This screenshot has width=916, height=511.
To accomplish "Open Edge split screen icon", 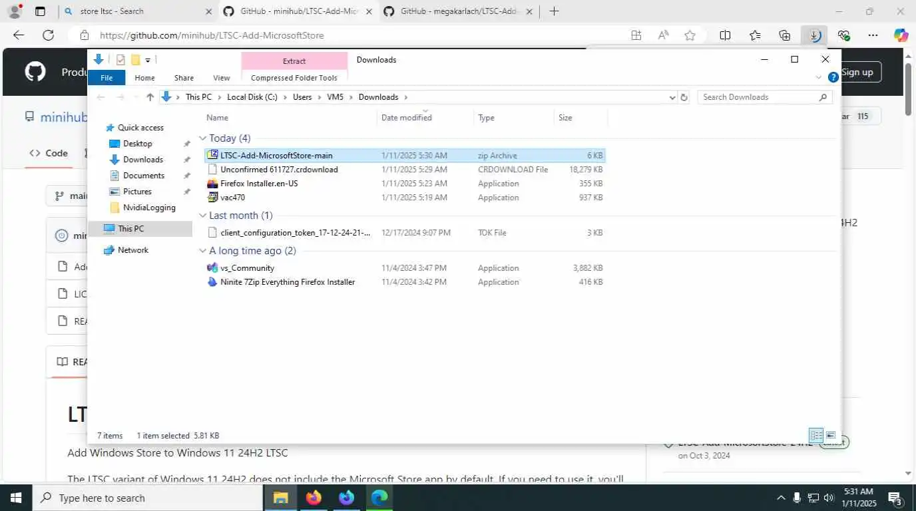I will [x=725, y=35].
